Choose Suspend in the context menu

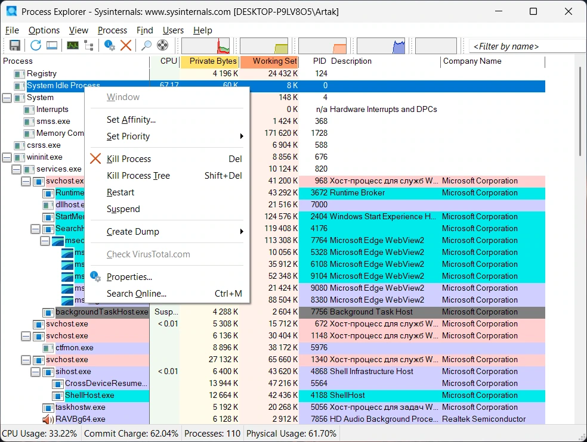167,209
